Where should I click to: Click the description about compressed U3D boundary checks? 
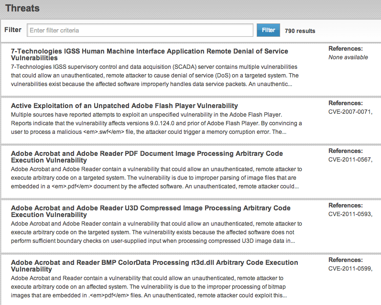[156, 232]
